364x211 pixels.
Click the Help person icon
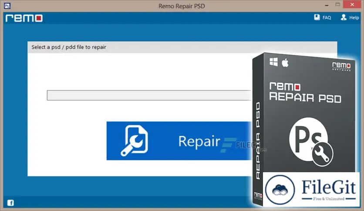pyautogui.click(x=344, y=17)
